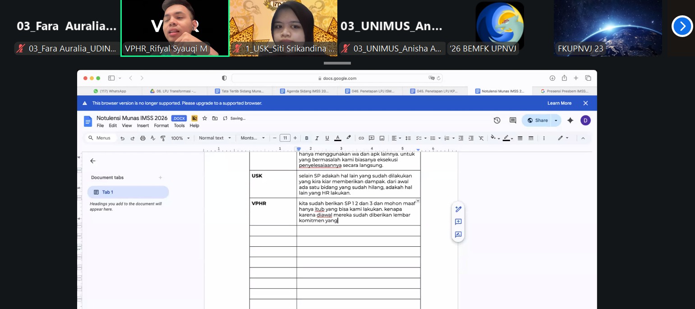This screenshot has height=309, width=695.
Task: Toggle bold formatting
Action: (307, 138)
